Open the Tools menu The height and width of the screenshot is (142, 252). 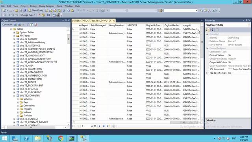click(x=59, y=6)
